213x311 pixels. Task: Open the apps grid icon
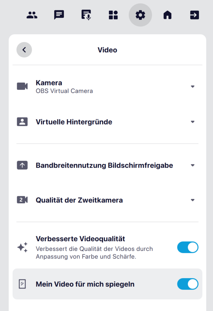click(x=113, y=15)
